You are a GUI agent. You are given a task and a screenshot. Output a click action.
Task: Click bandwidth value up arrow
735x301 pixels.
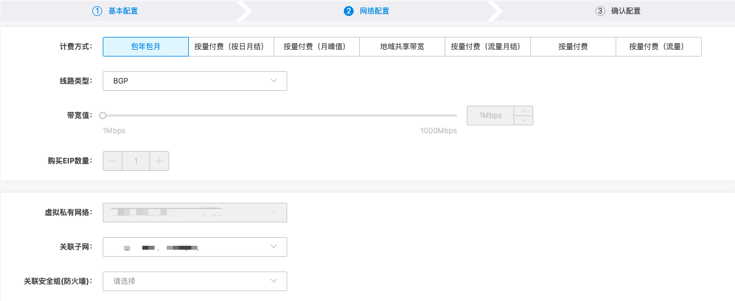tap(523, 111)
